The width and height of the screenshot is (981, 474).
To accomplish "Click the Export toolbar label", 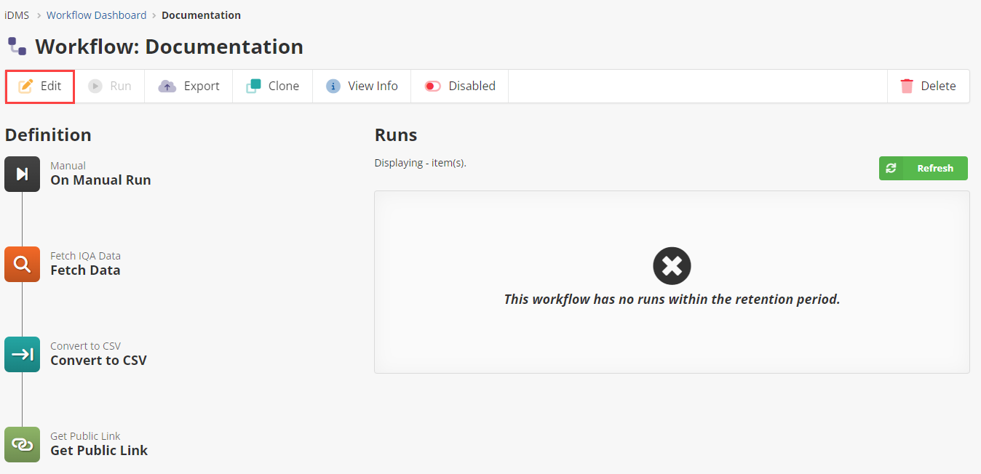I will (202, 86).
